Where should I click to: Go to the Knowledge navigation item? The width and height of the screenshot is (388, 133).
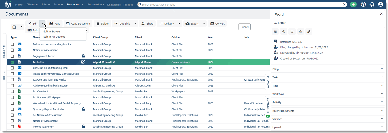pyautogui.click(x=114, y=5)
